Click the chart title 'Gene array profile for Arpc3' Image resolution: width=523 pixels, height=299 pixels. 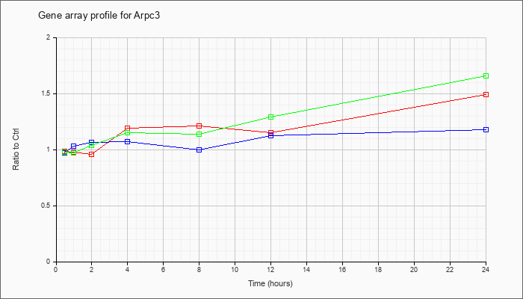(x=99, y=16)
